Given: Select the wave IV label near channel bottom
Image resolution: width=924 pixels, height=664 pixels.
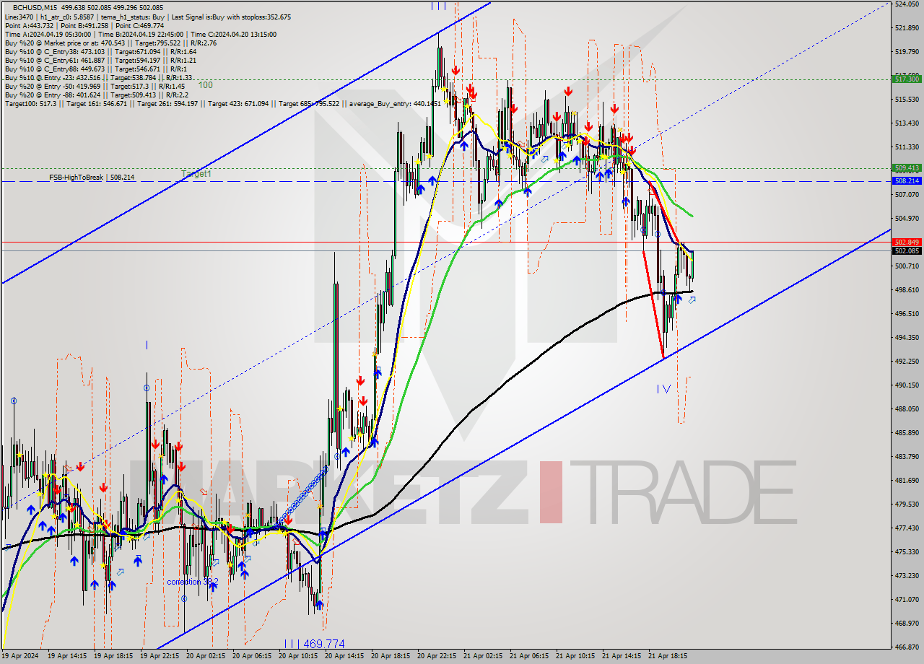Looking at the screenshot, I should [x=663, y=390].
